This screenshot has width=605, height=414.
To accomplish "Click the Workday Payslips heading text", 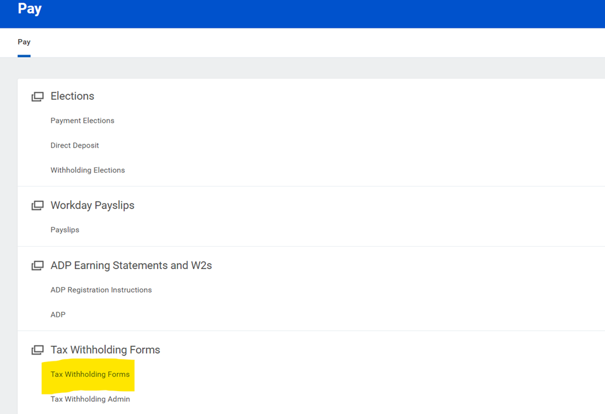I will pyautogui.click(x=92, y=205).
